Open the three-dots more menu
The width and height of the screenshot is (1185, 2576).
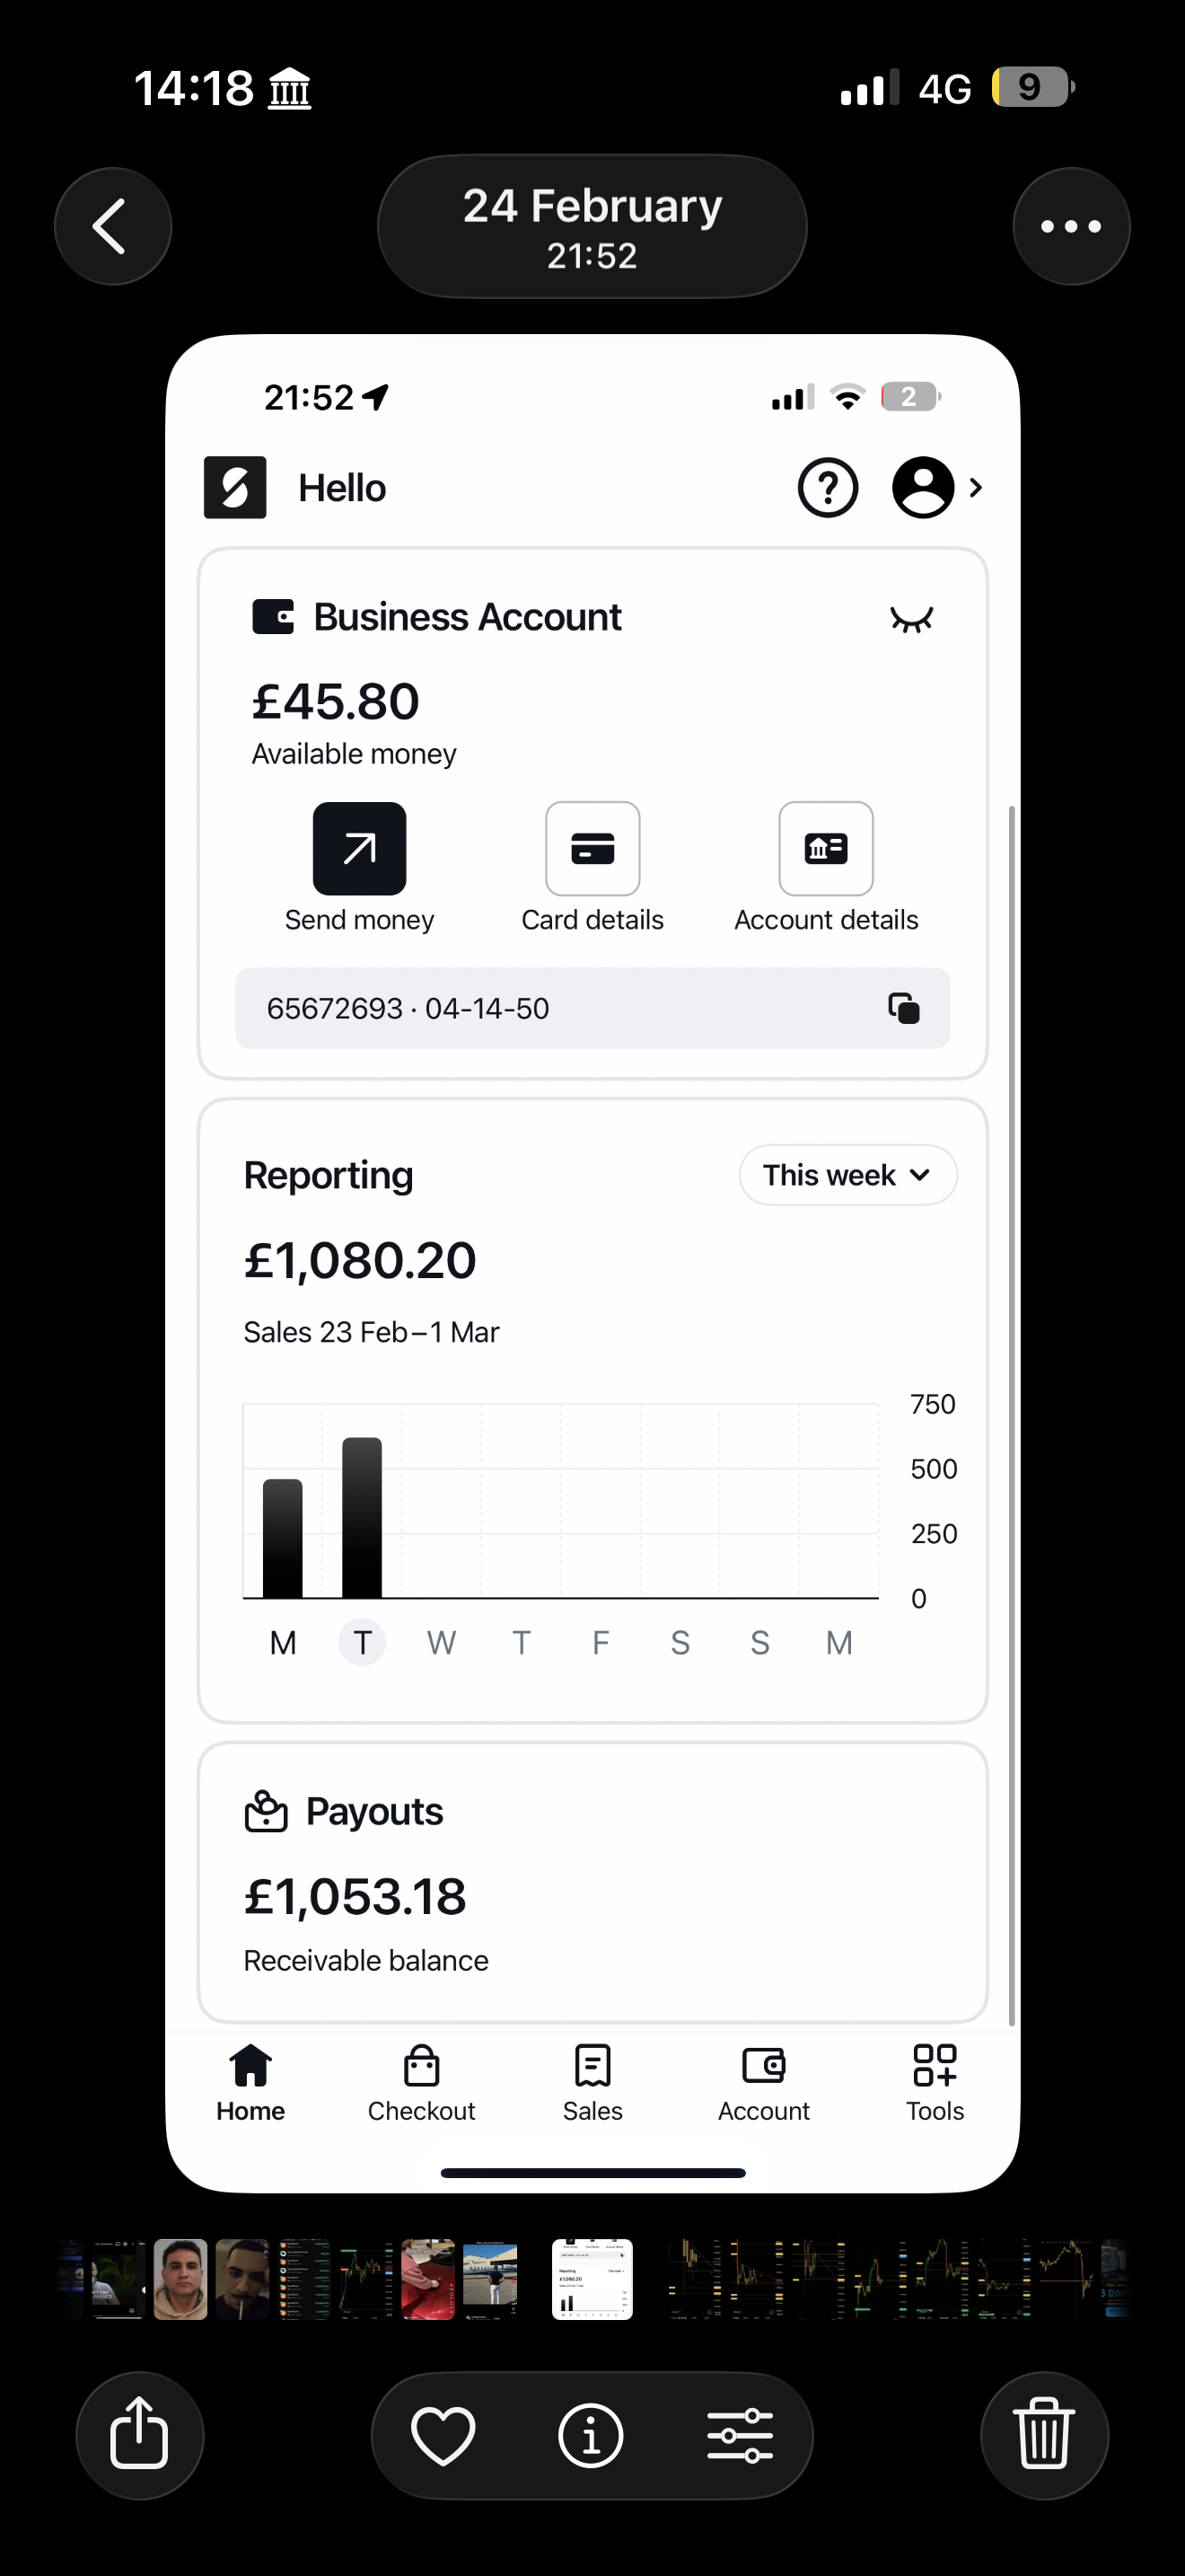pyautogui.click(x=1071, y=227)
